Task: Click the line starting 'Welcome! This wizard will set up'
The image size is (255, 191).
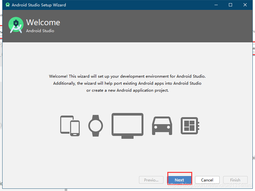Action: point(127,76)
